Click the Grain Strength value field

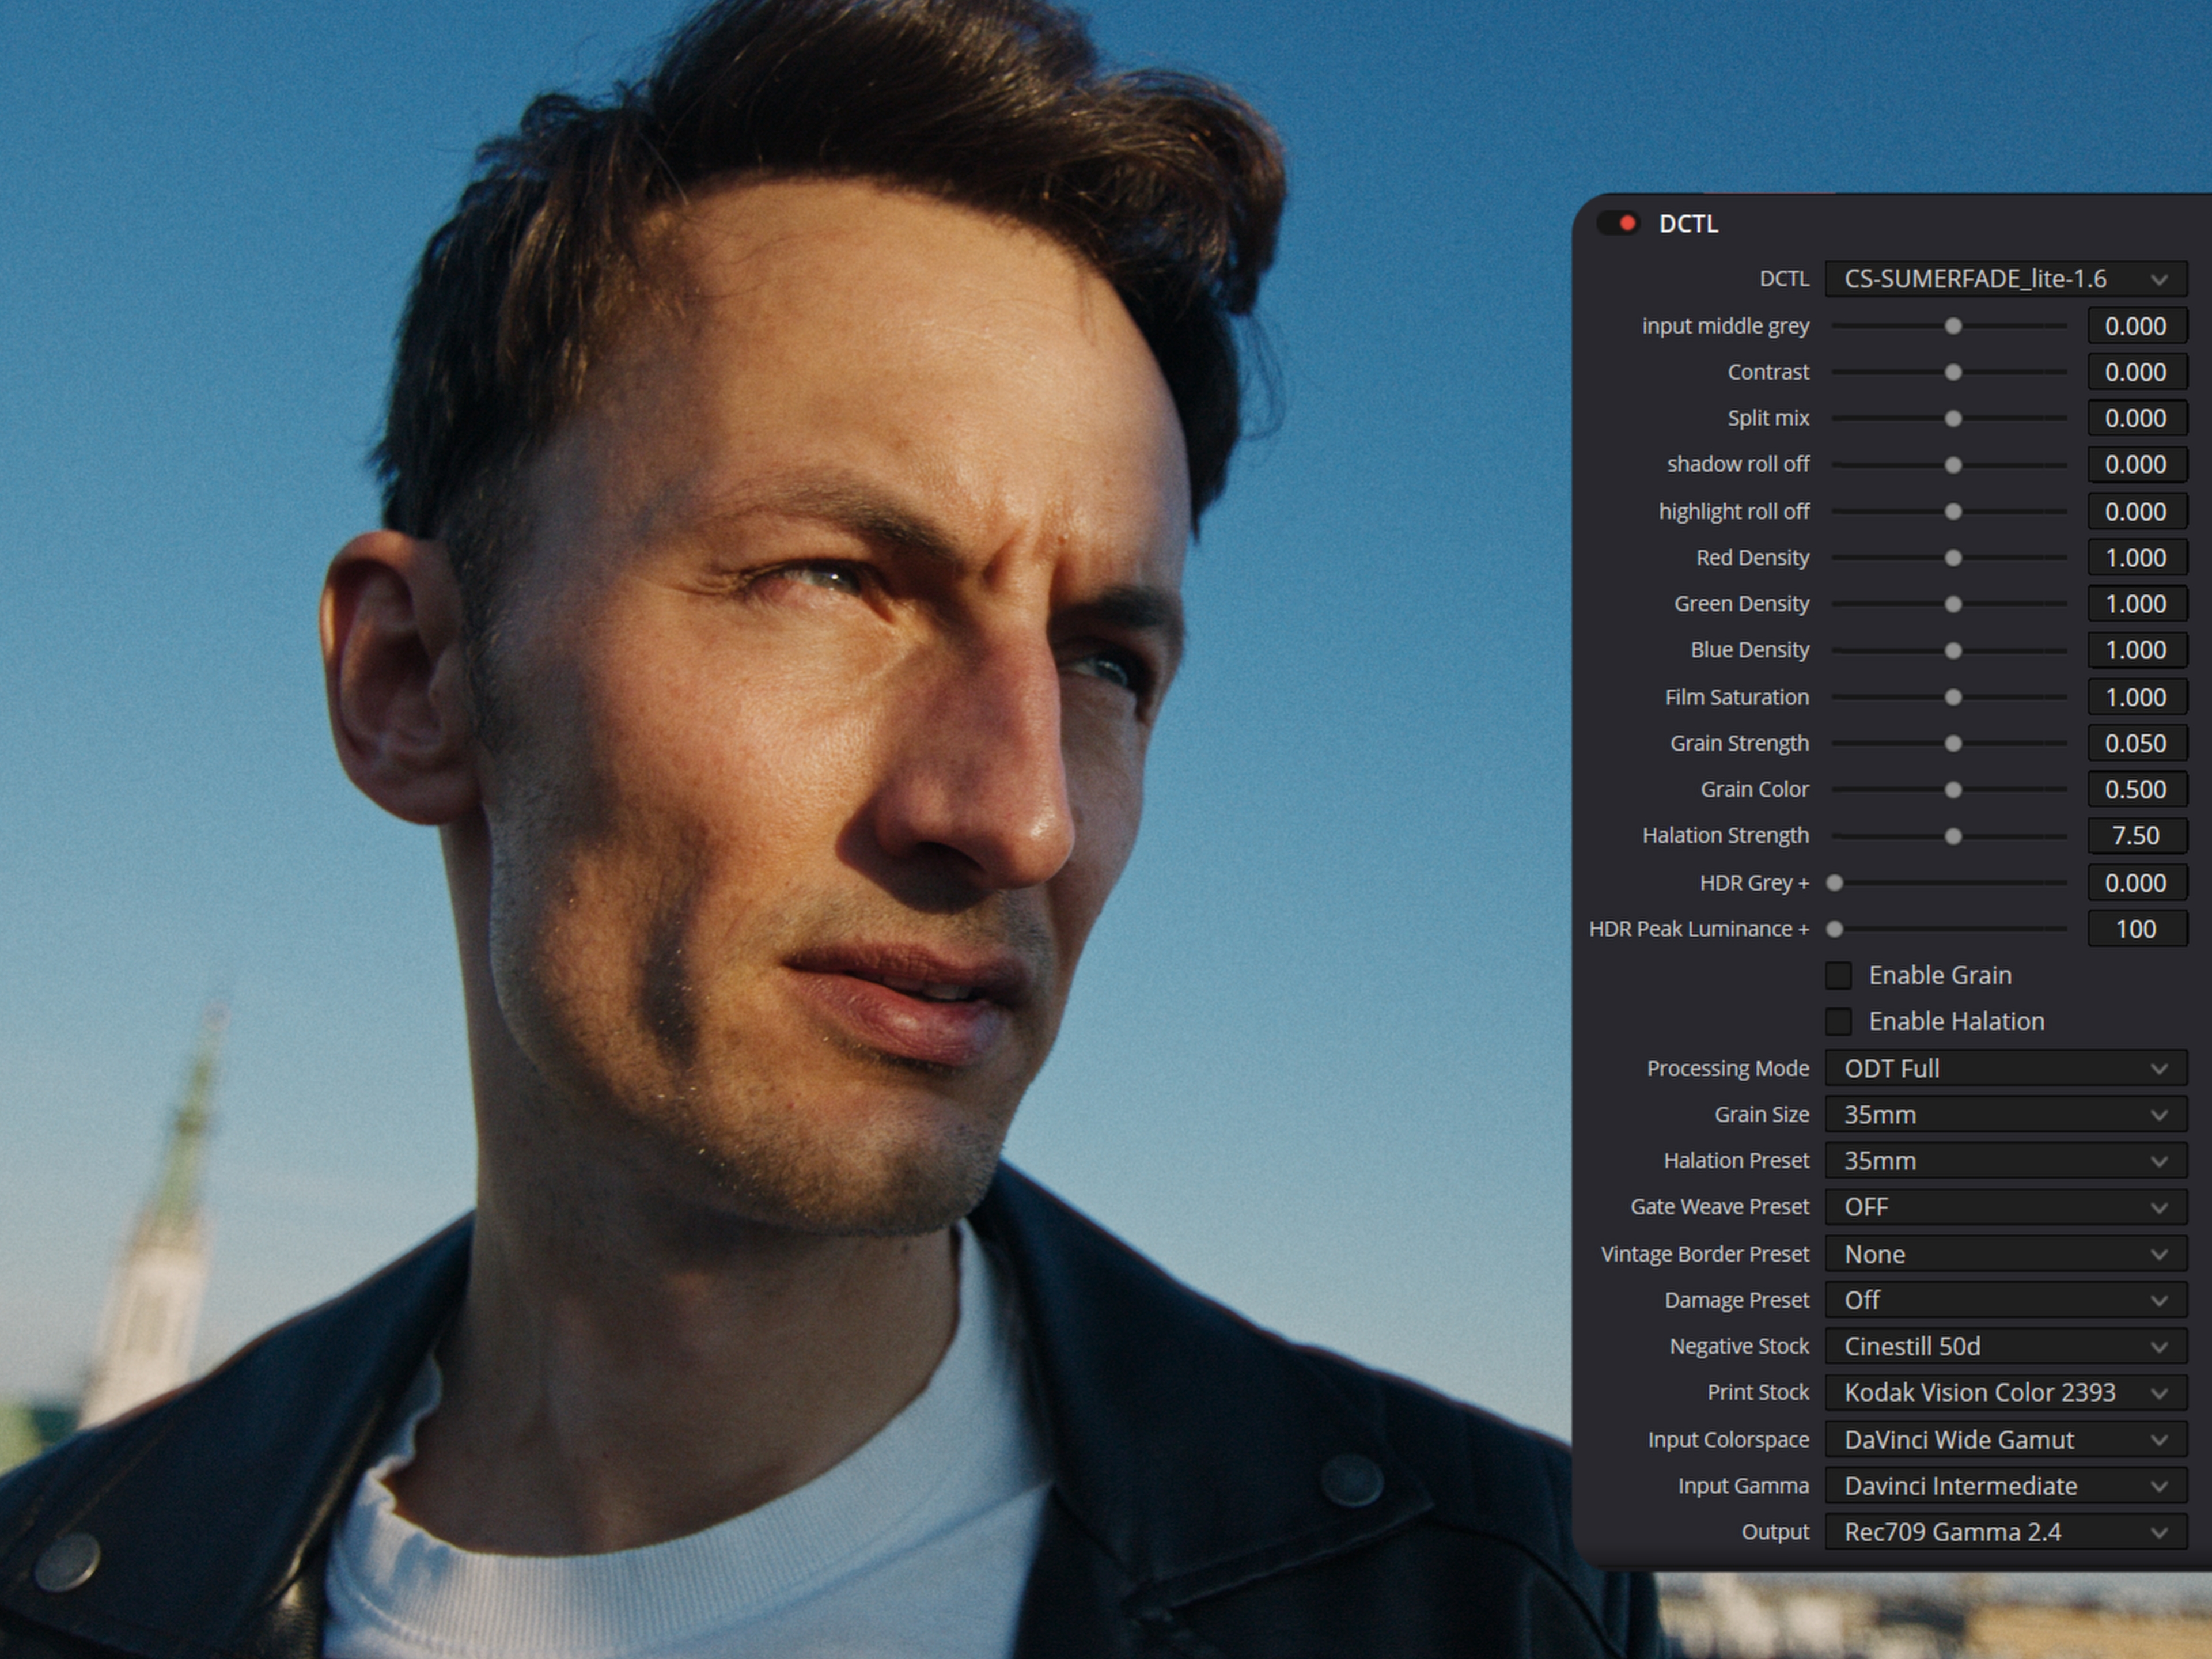pyautogui.click(x=2136, y=743)
